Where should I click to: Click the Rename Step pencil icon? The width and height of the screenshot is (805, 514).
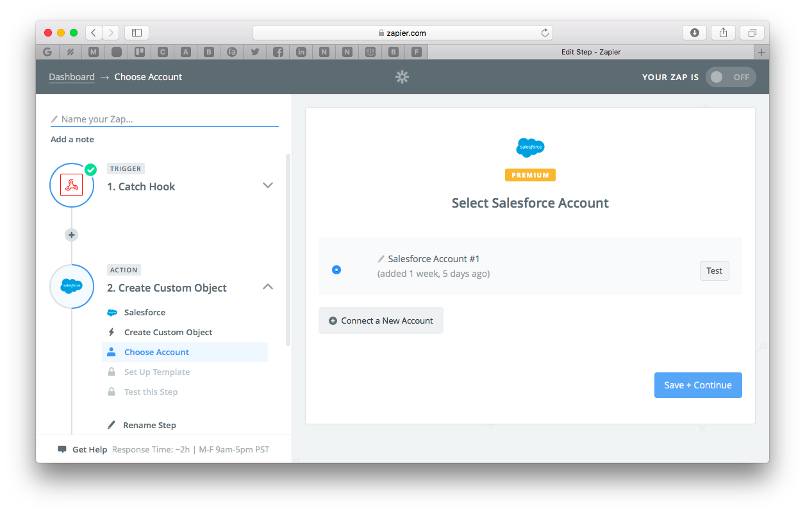point(110,424)
